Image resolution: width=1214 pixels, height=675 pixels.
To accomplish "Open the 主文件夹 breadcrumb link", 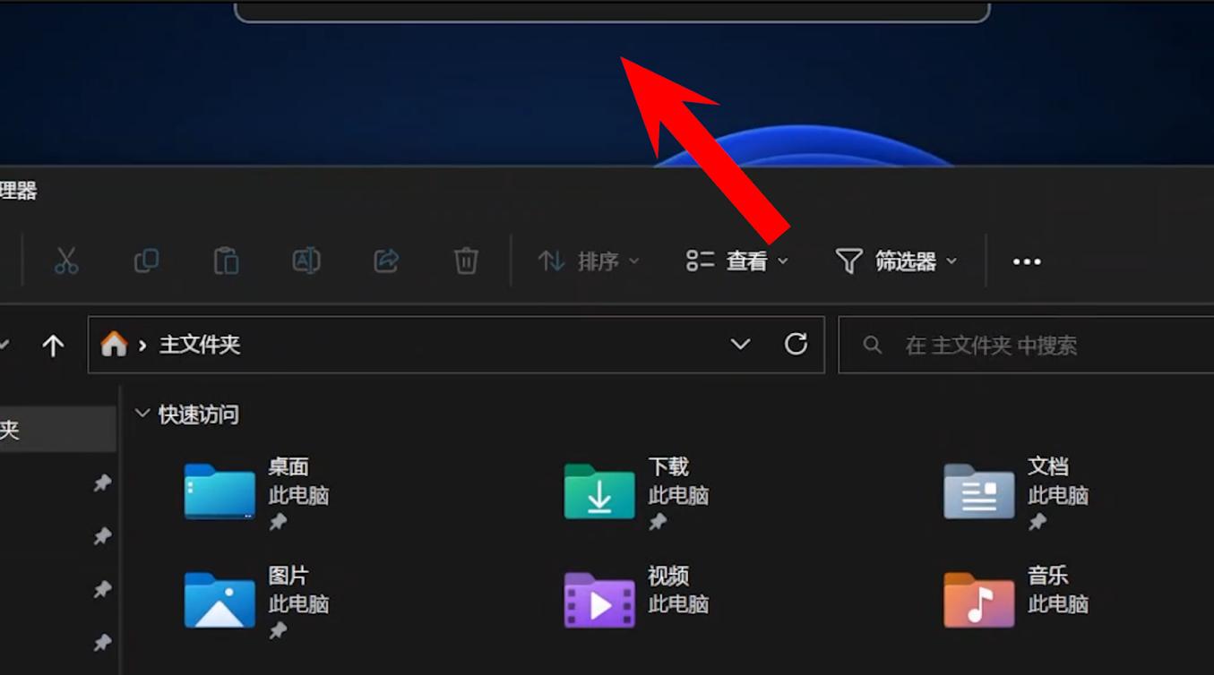I will [x=199, y=344].
